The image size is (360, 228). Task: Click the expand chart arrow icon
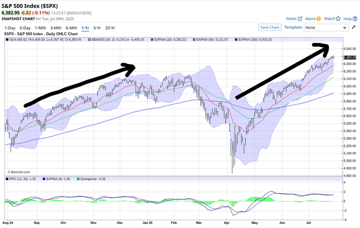(x=354, y=28)
